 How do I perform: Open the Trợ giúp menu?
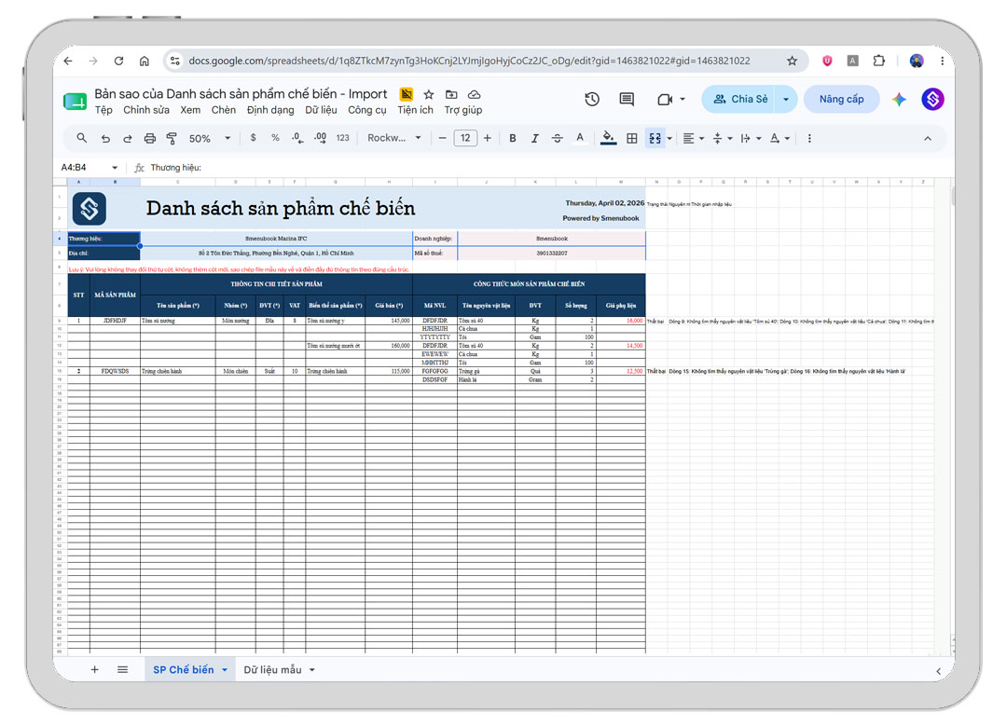click(x=463, y=111)
